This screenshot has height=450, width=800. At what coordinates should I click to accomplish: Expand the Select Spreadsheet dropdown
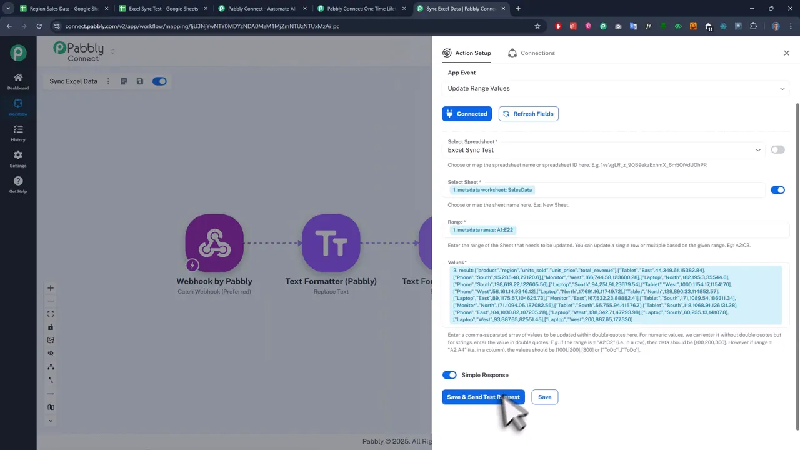(603, 150)
